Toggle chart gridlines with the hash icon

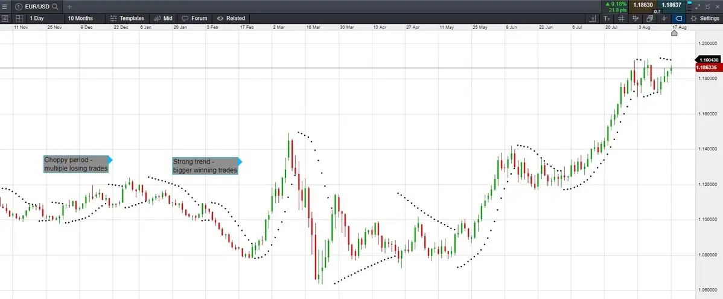pyautogui.click(x=621, y=18)
